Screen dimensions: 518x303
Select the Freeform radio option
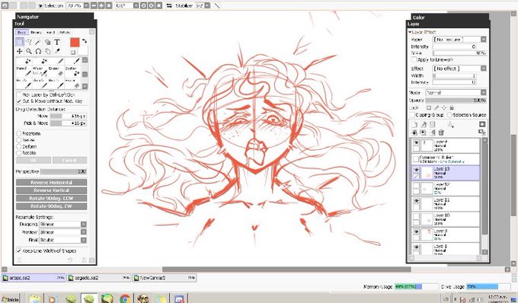click(19, 134)
